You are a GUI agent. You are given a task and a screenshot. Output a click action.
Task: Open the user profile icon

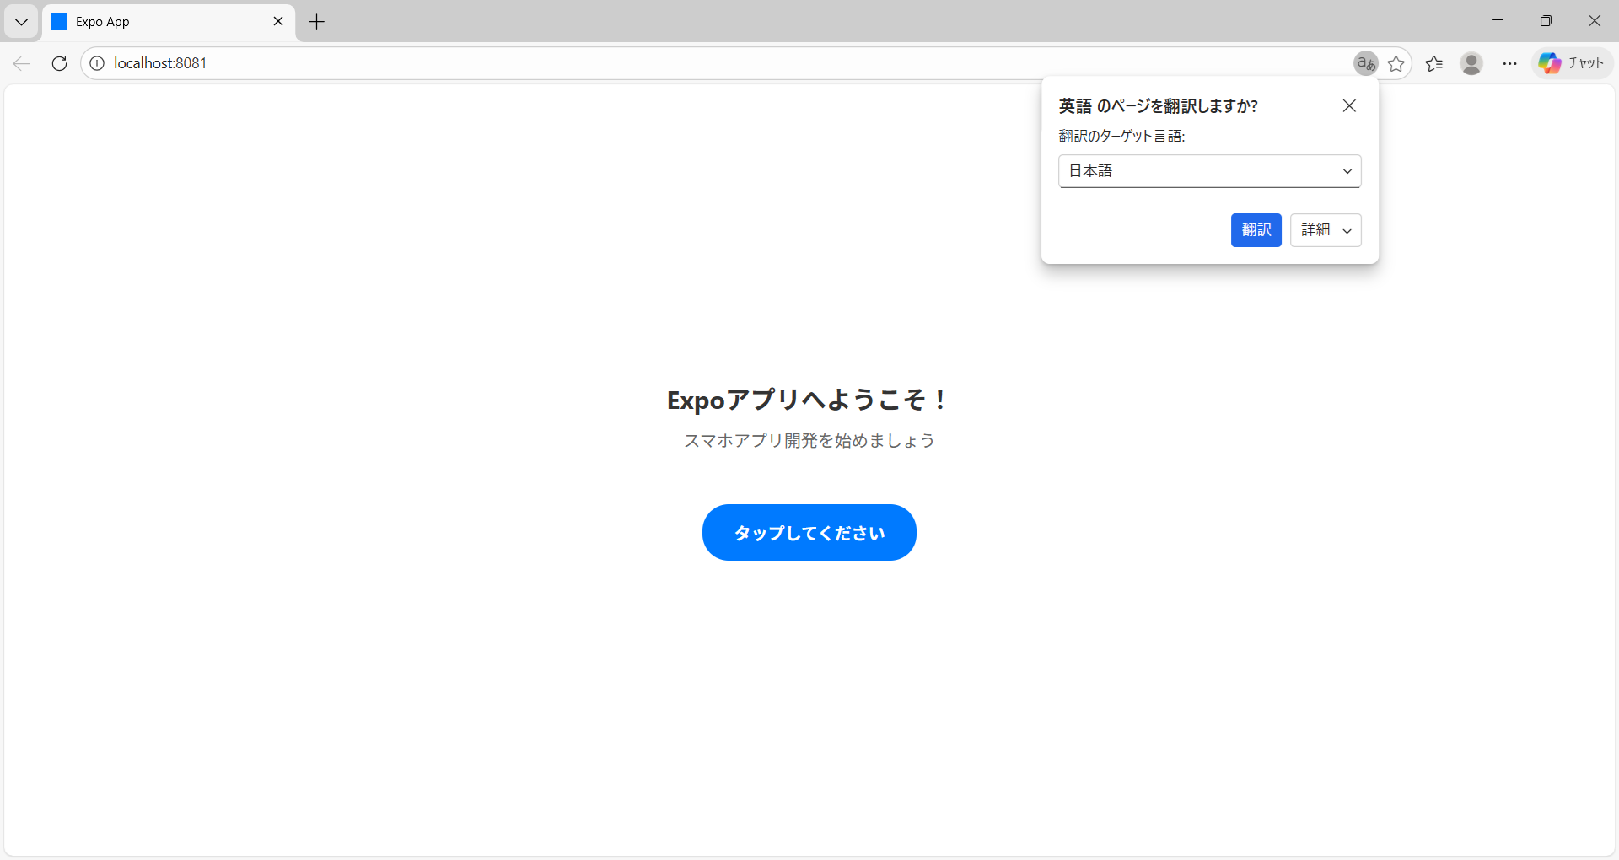pyautogui.click(x=1471, y=63)
